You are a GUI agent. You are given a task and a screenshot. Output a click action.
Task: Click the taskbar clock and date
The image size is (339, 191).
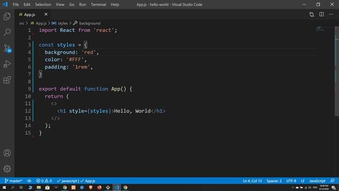(x=324, y=187)
